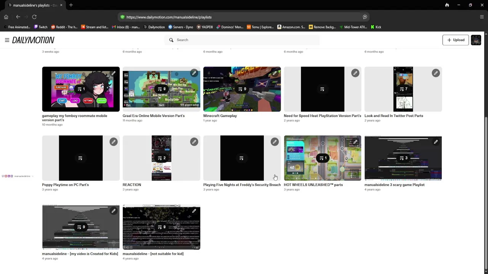Viewport: 488px width, 274px height.
Task: Click the Dailymotion logo
Action: tap(33, 40)
